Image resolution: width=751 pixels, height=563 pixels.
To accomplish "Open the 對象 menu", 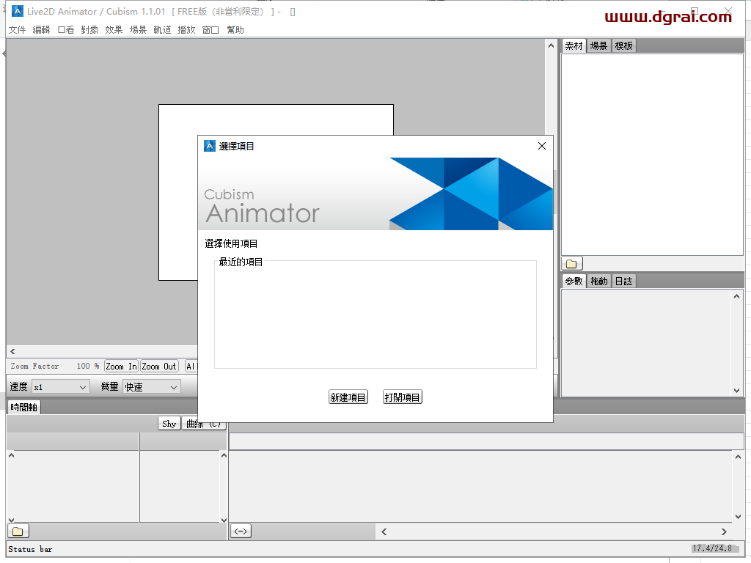I will (89, 29).
